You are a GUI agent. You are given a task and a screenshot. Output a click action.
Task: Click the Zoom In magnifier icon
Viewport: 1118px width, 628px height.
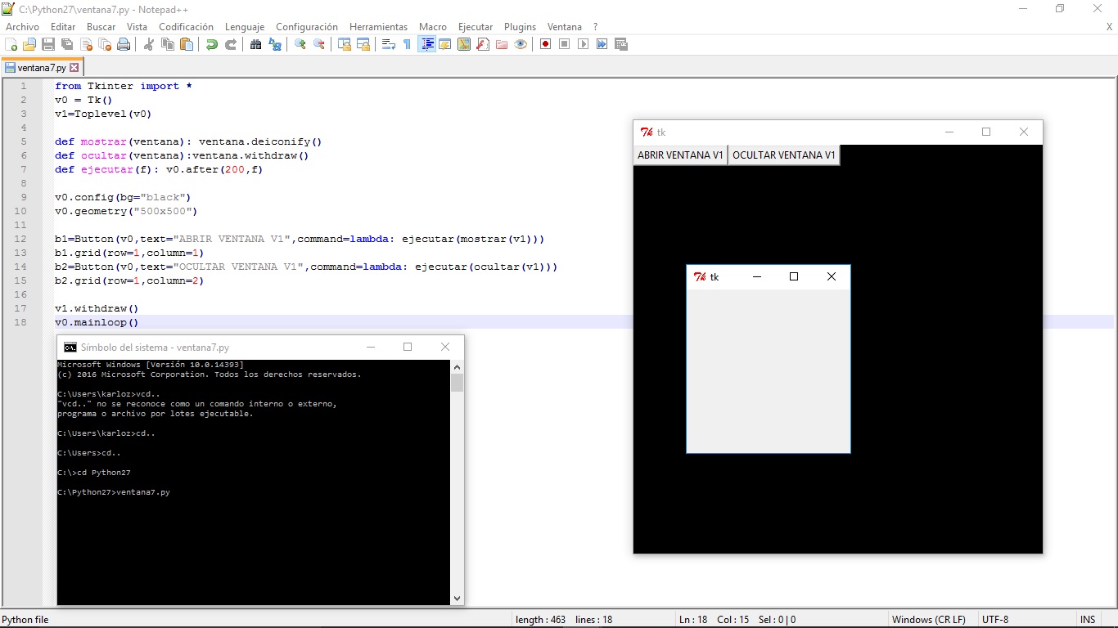coord(300,44)
